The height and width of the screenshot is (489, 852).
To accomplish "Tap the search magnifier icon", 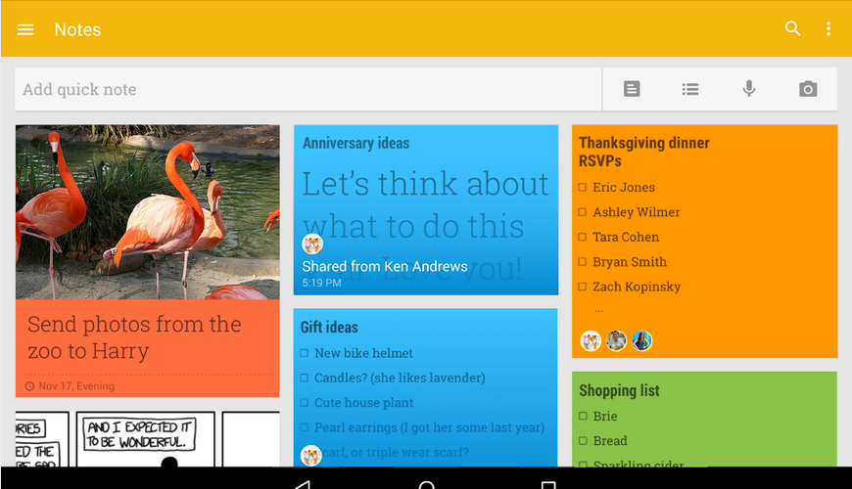I will (793, 28).
